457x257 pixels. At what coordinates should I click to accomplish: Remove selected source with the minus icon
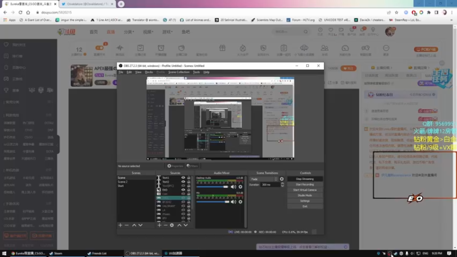pos(166,225)
